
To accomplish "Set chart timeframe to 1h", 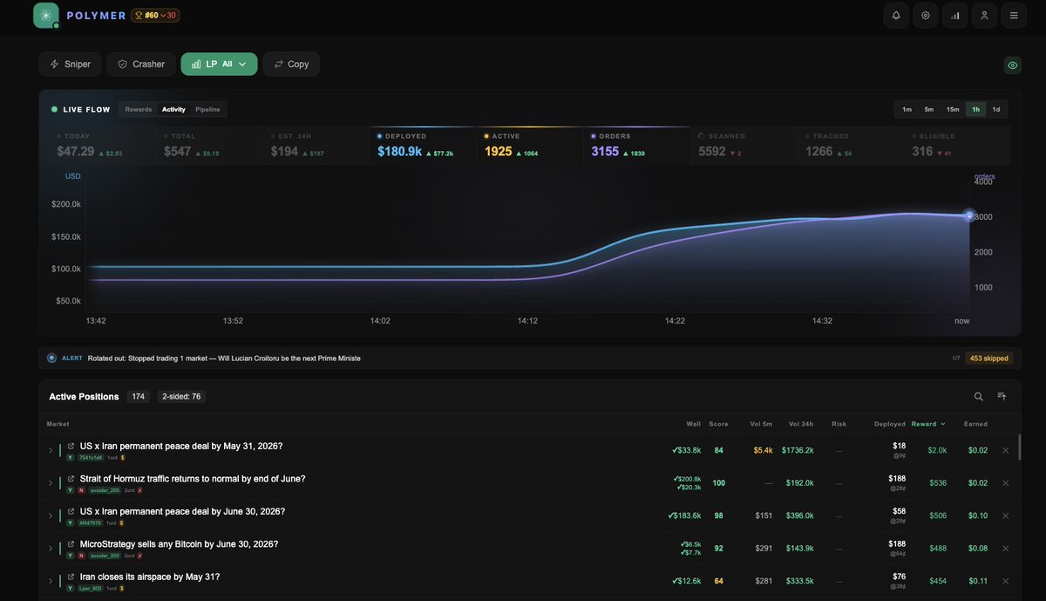I will (975, 109).
